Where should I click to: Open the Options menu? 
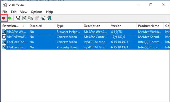(37, 12)
